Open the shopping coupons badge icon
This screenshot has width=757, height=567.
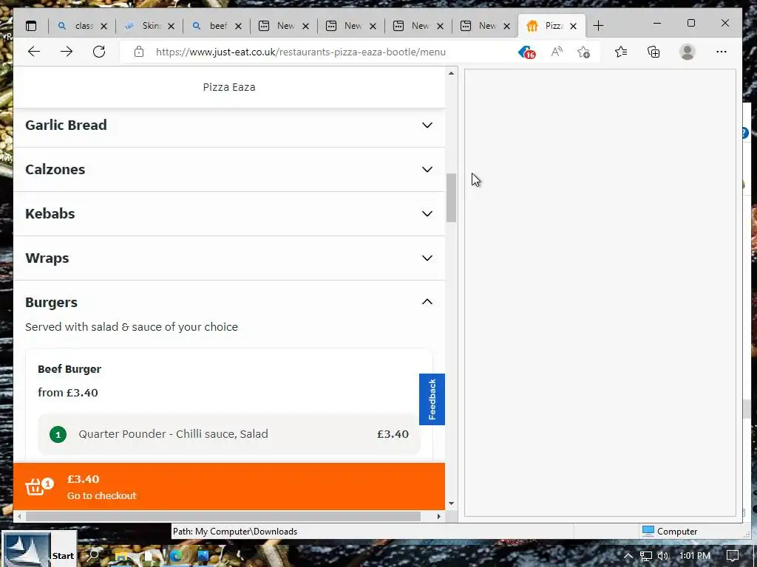click(526, 52)
